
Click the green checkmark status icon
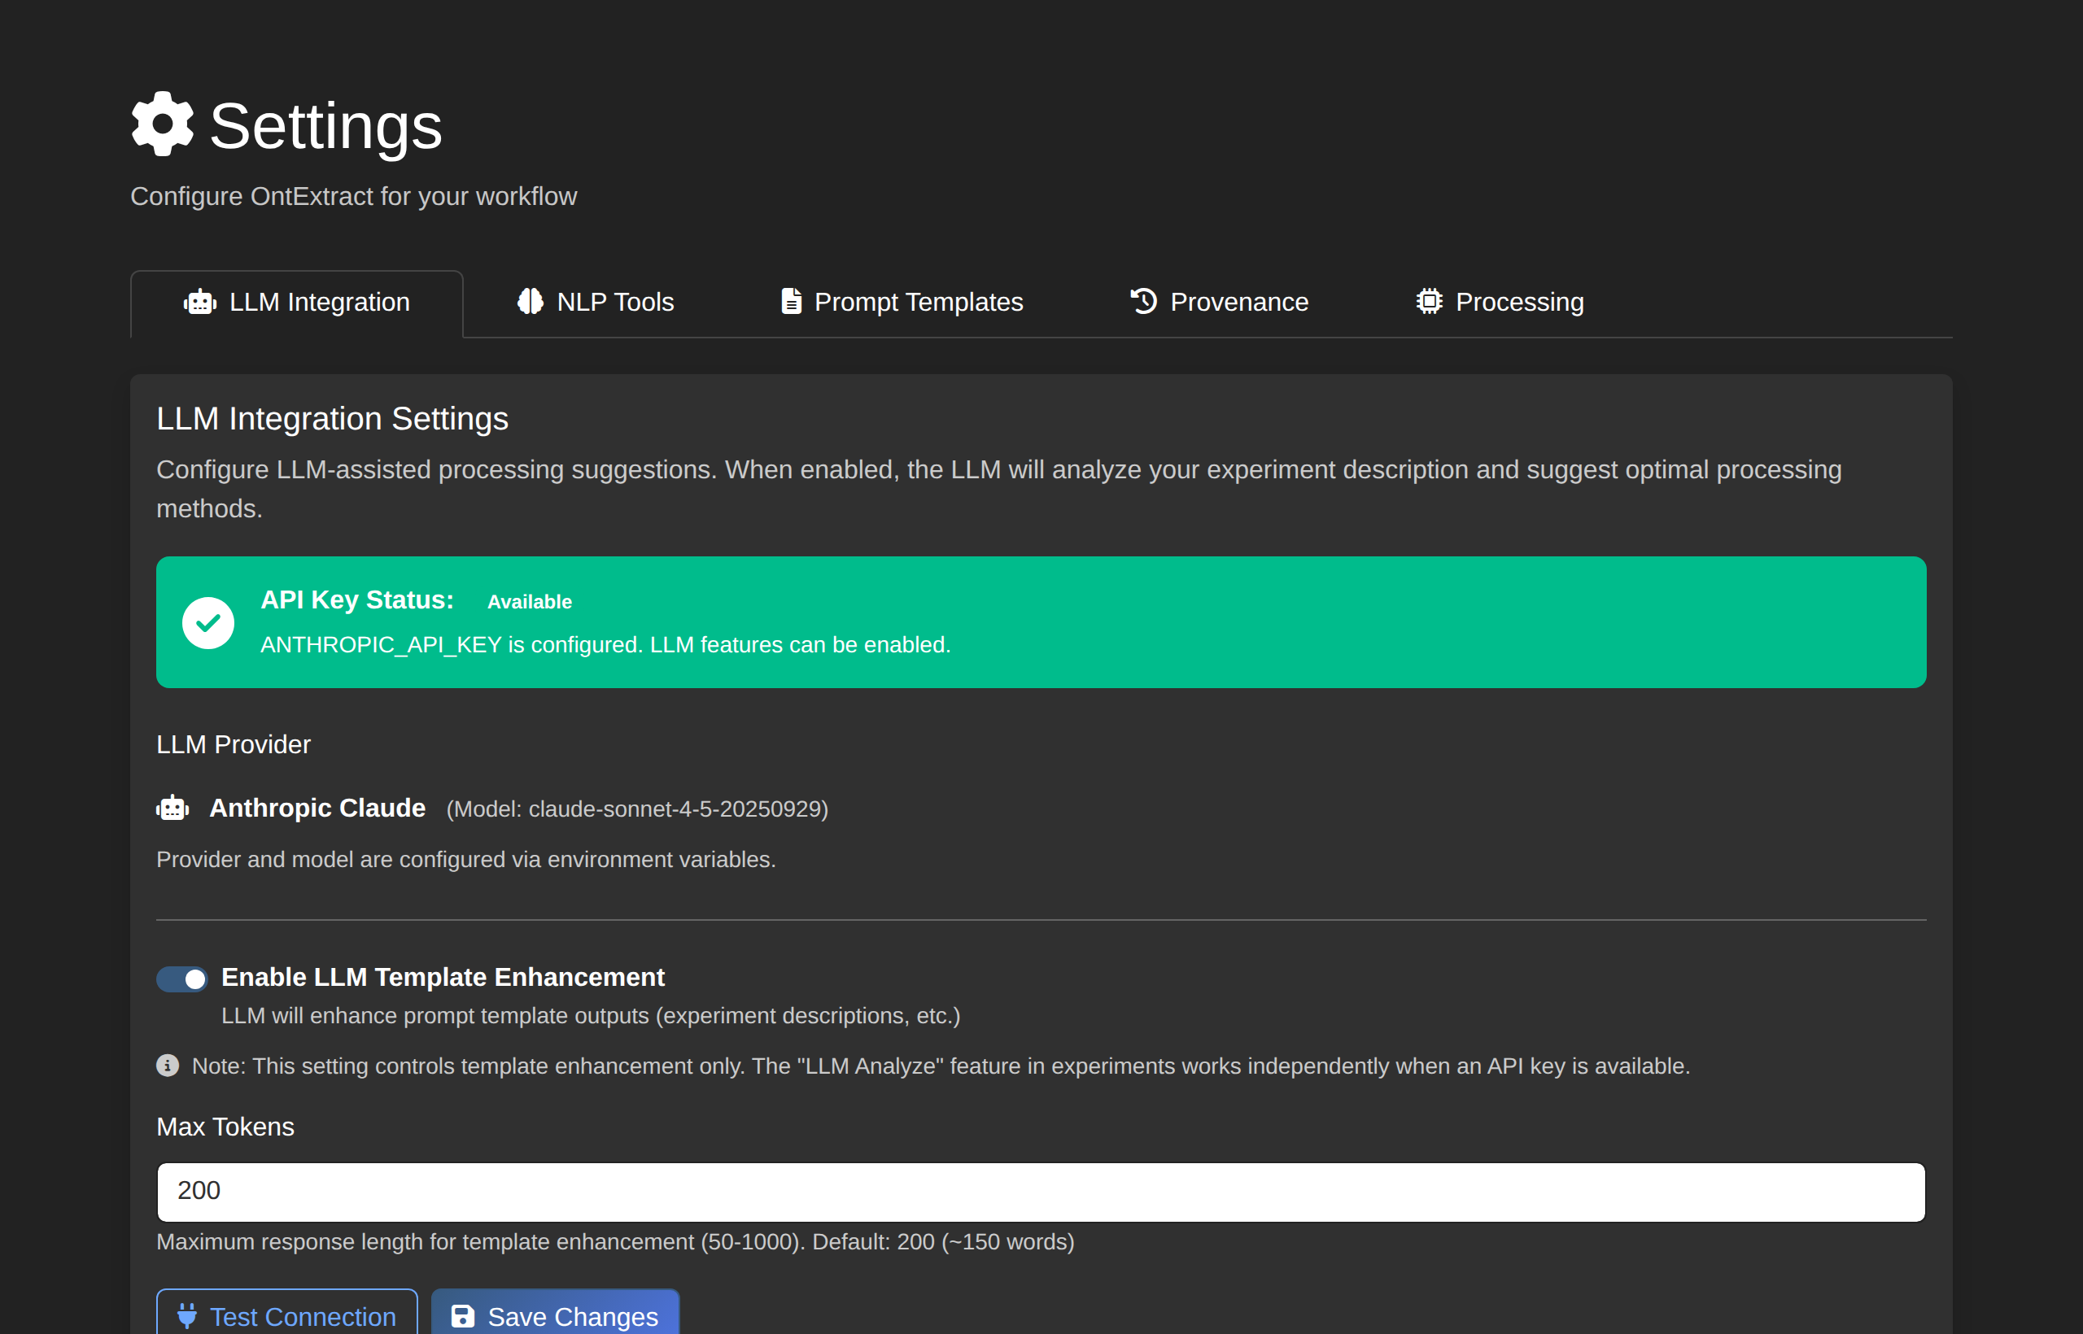coord(208,622)
